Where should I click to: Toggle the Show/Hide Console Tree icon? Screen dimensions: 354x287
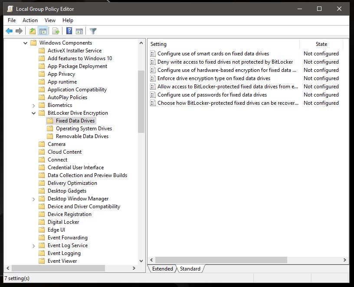pyautogui.click(x=43, y=31)
